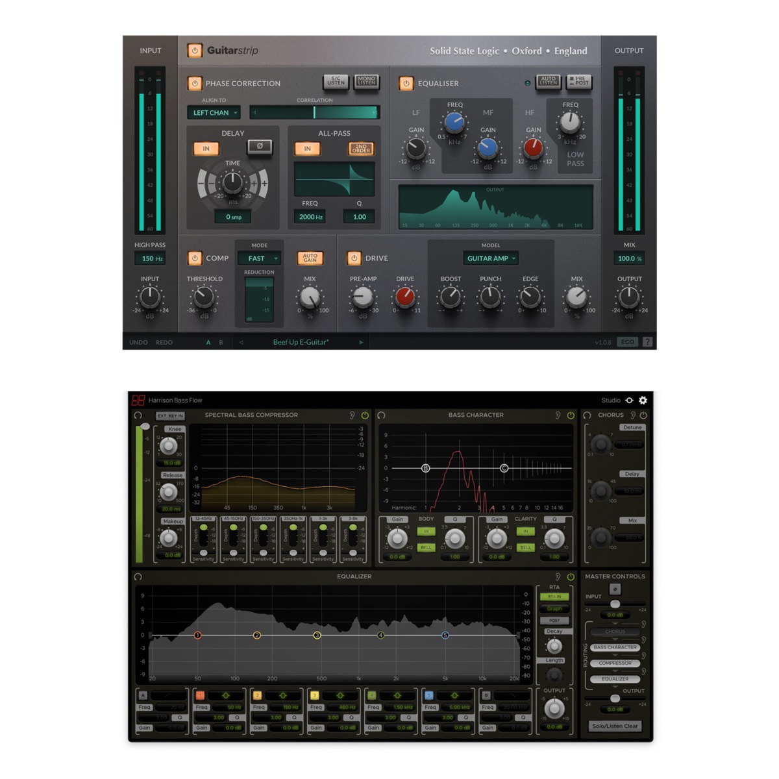
Task: Toggle Spectral Bass Compressor power icon
Action: tap(365, 415)
